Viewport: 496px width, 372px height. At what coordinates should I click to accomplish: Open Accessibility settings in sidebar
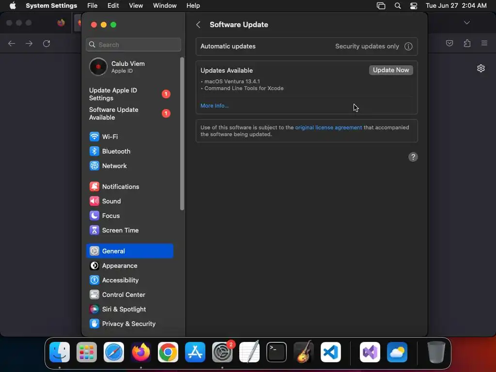point(130,280)
